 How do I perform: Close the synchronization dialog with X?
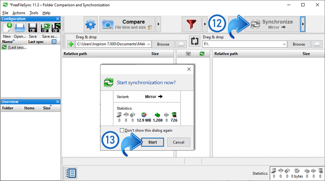(x=189, y=69)
